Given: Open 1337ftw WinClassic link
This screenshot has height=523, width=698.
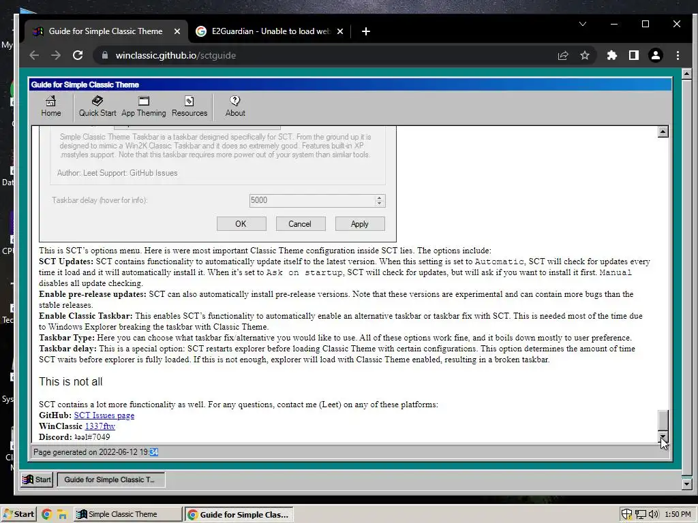Looking at the screenshot, I should 100,426.
